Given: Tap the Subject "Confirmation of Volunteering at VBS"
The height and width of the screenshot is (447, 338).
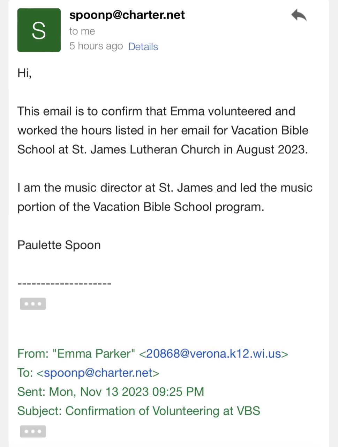Looking at the screenshot, I should coord(163,411).
